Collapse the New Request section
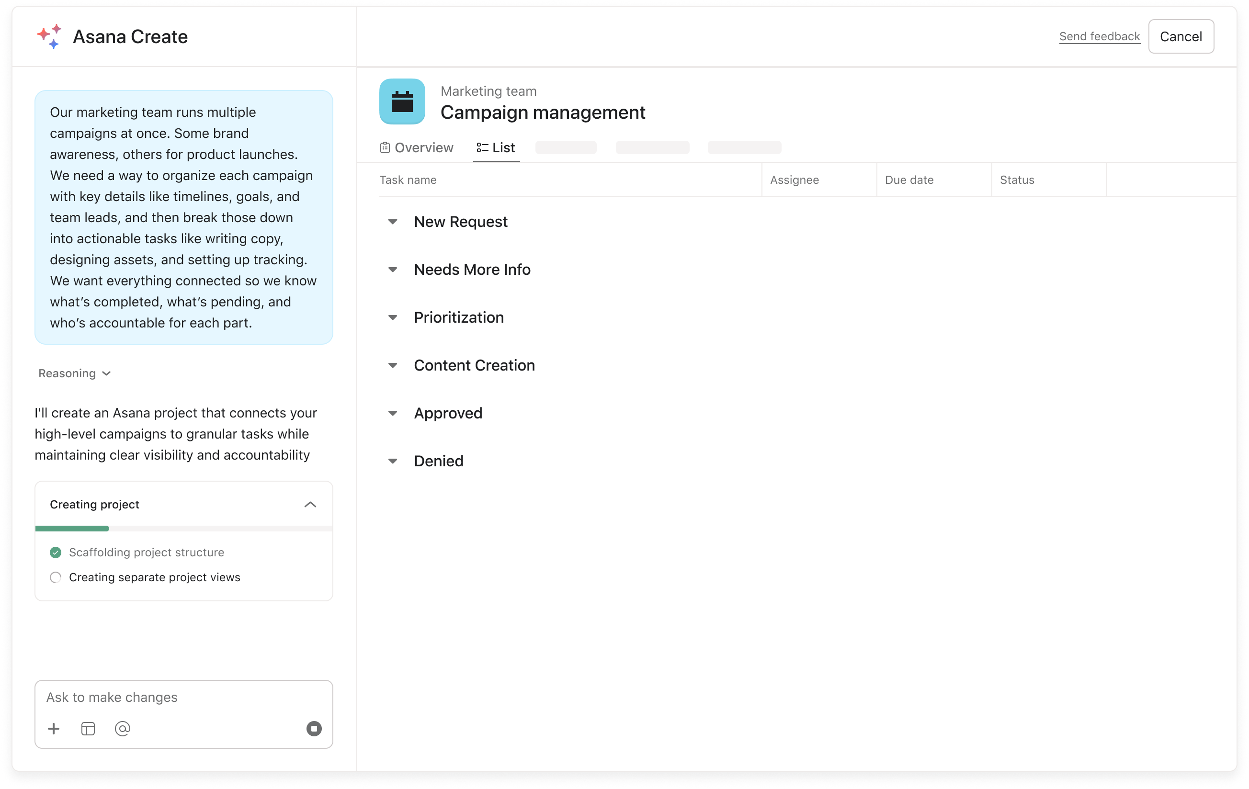This screenshot has width=1249, height=789. [393, 222]
